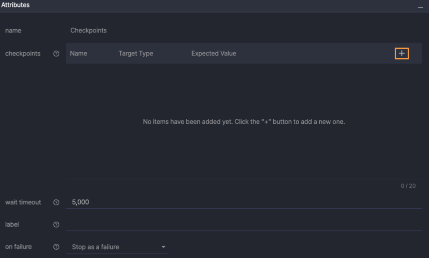Click the name value "Checkpoints"
Screen dimensions: 429x258
click(88, 31)
